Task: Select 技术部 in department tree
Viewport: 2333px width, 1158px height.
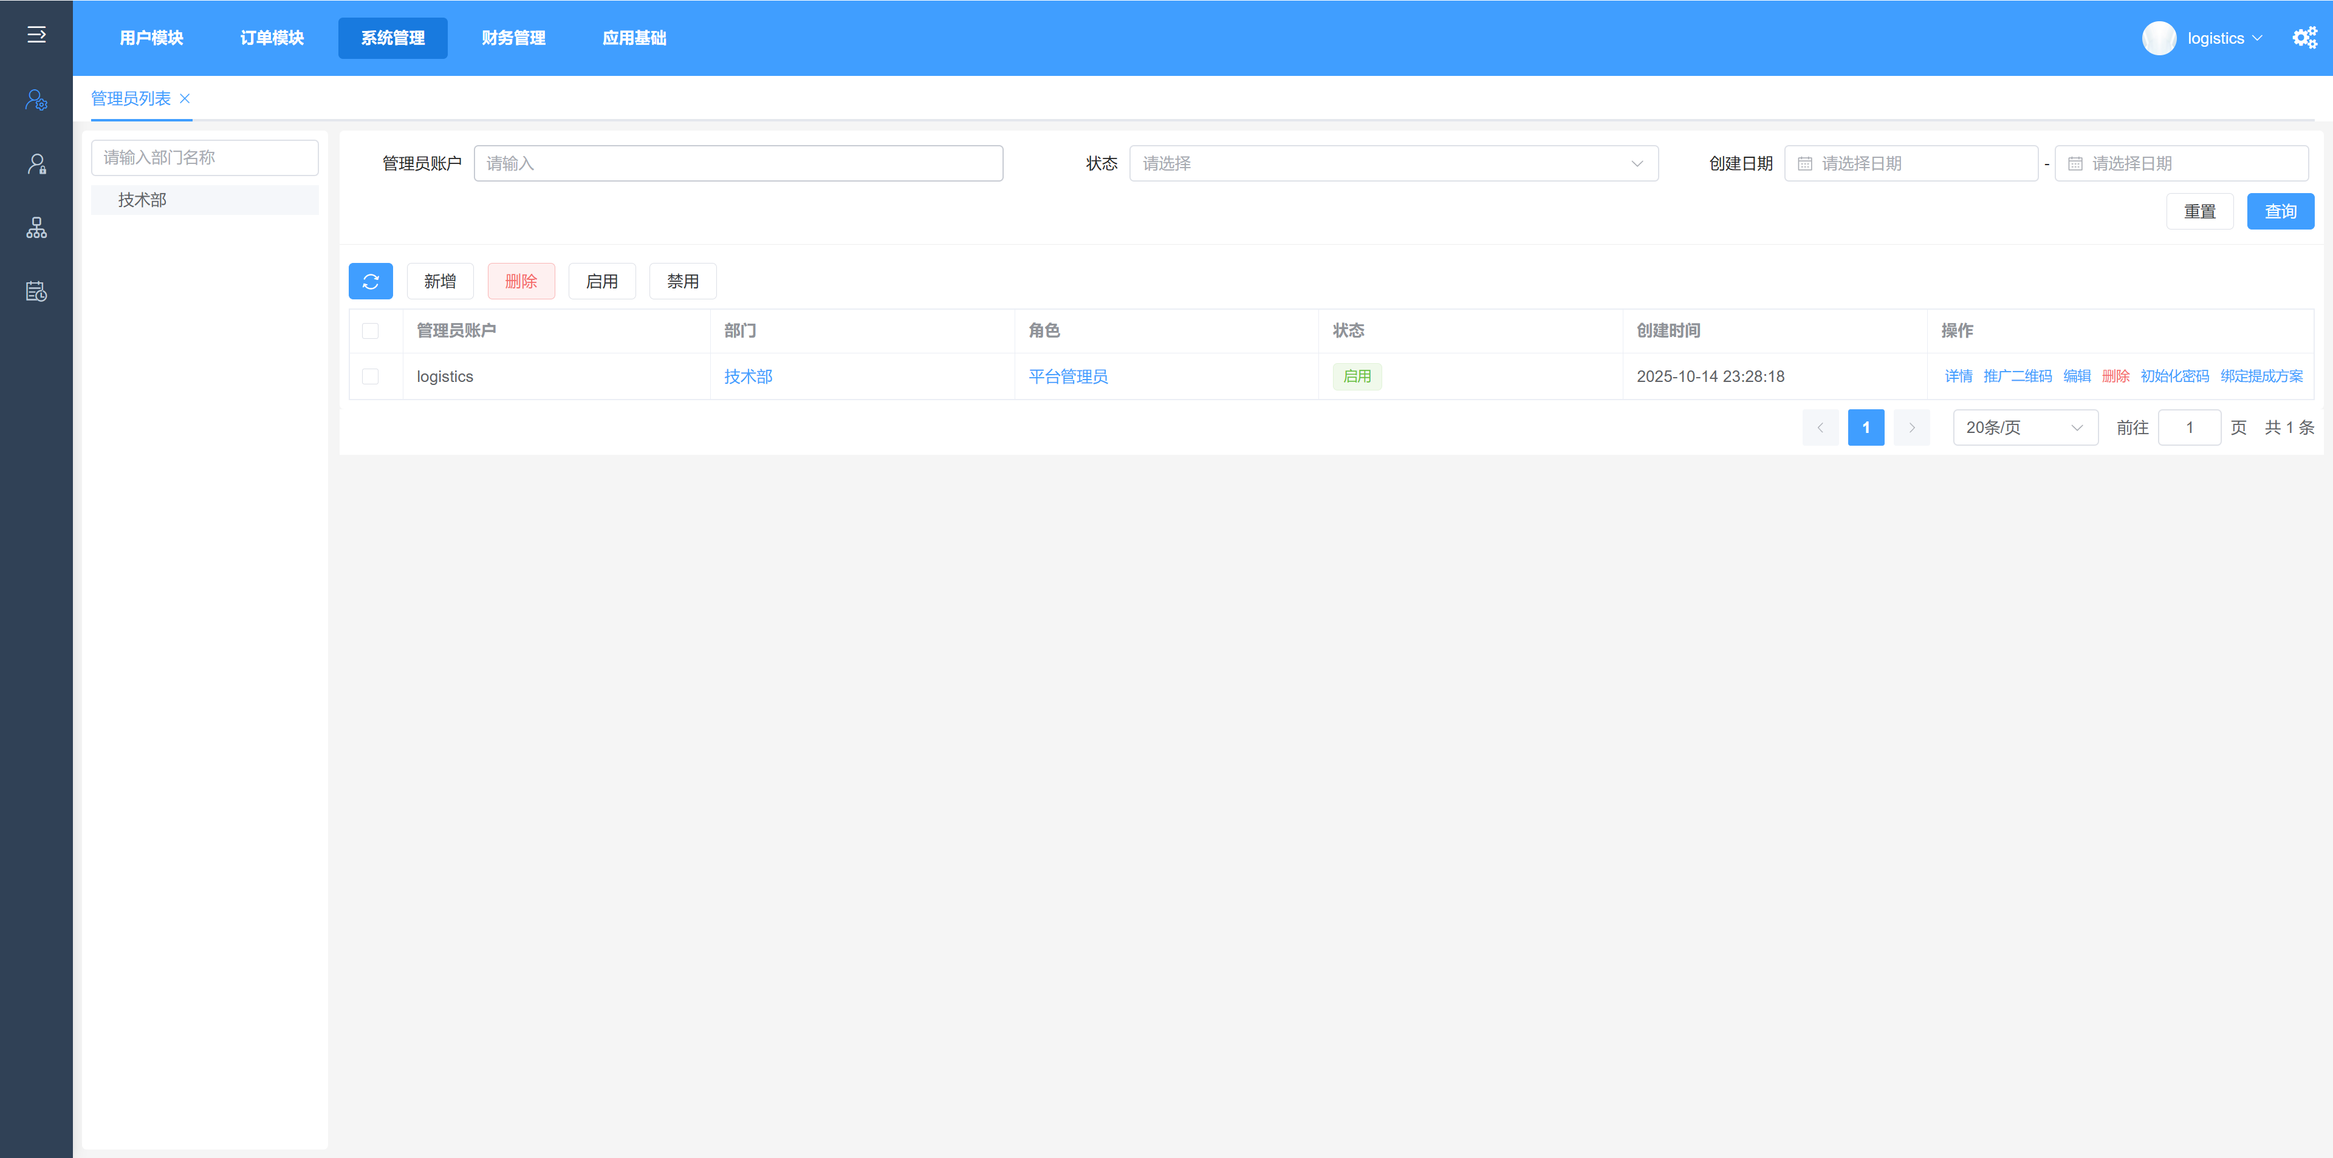Action: point(142,200)
